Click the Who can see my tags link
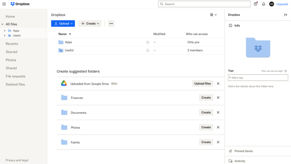Image resolution: width=291 pixels, height=164 pixels. tap(272, 71)
